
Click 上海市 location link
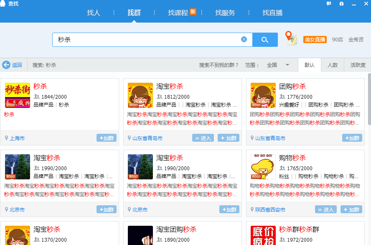click(17, 138)
